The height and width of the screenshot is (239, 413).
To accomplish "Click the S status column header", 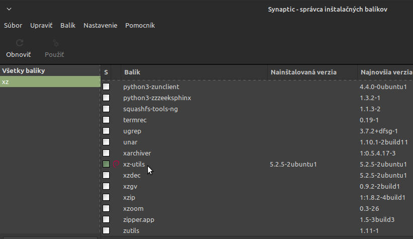I will point(106,72).
